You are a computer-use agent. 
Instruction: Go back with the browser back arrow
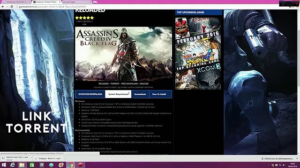(3, 7)
